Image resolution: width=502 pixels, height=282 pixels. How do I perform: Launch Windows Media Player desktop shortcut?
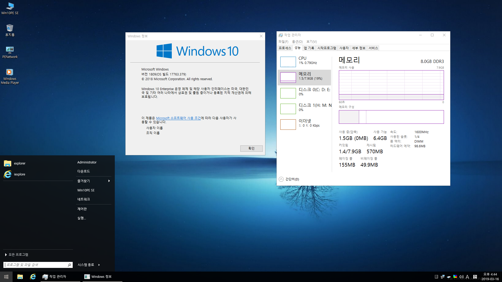(10, 76)
